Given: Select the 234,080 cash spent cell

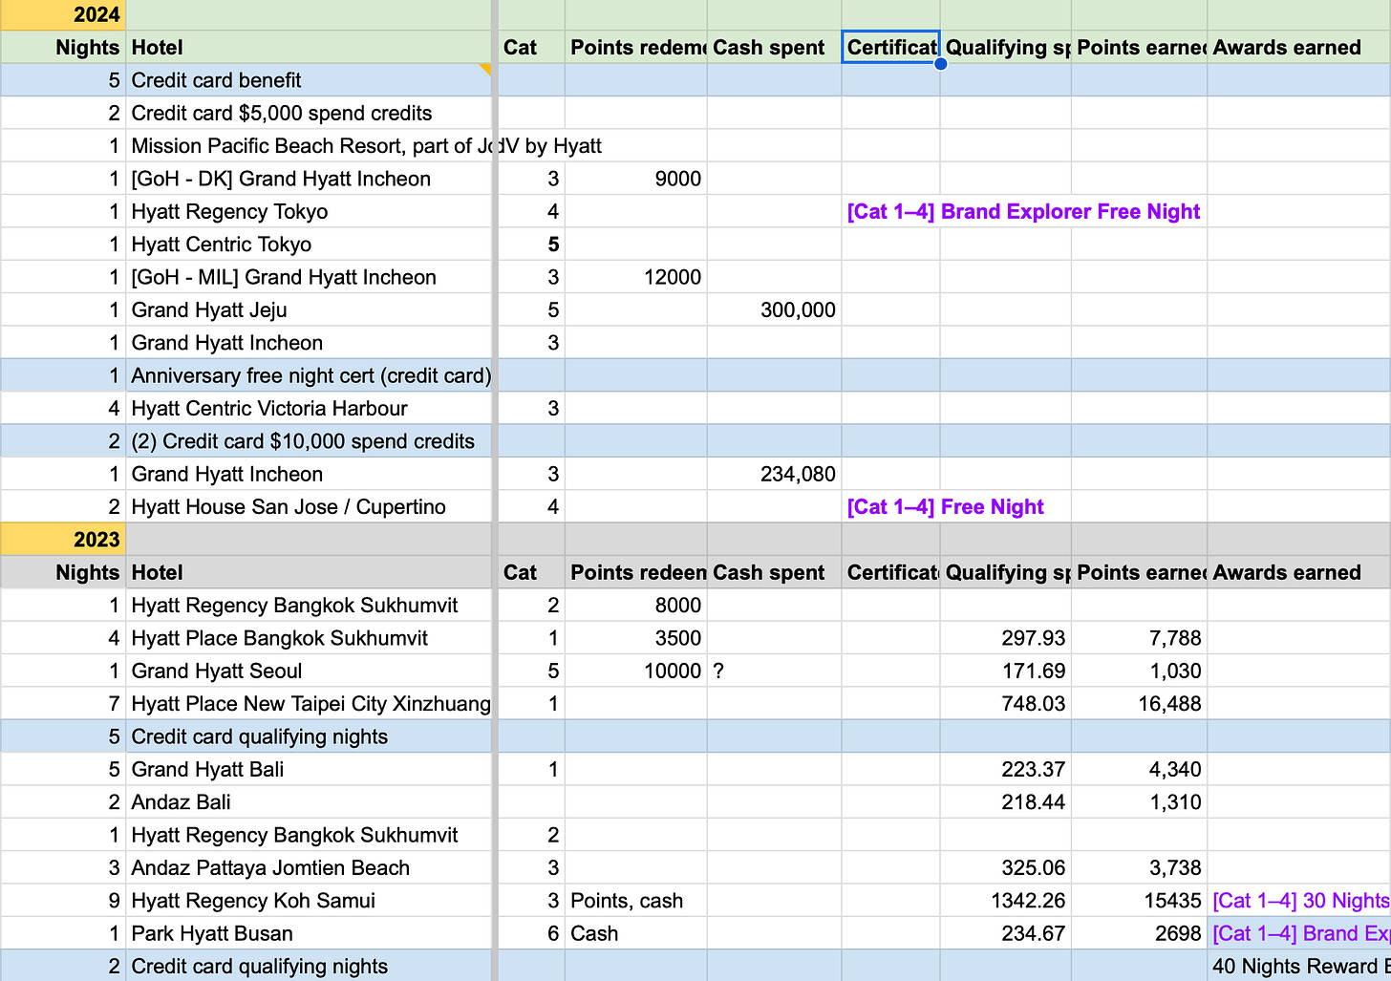Looking at the screenshot, I should [775, 474].
